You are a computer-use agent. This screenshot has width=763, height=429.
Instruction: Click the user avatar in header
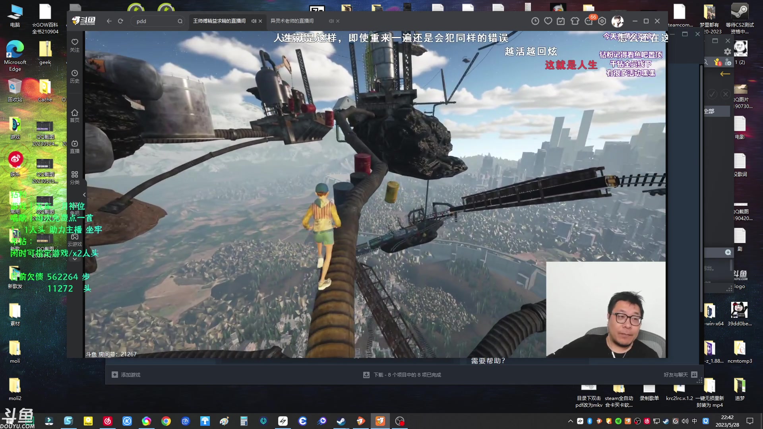[x=617, y=21]
